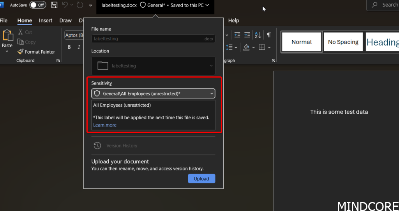This screenshot has width=399, height=211.
Task: Toggle Show/Hide paragraph marks
Action: 268,35
